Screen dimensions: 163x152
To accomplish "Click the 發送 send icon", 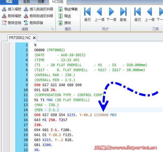I will tap(60, 16).
